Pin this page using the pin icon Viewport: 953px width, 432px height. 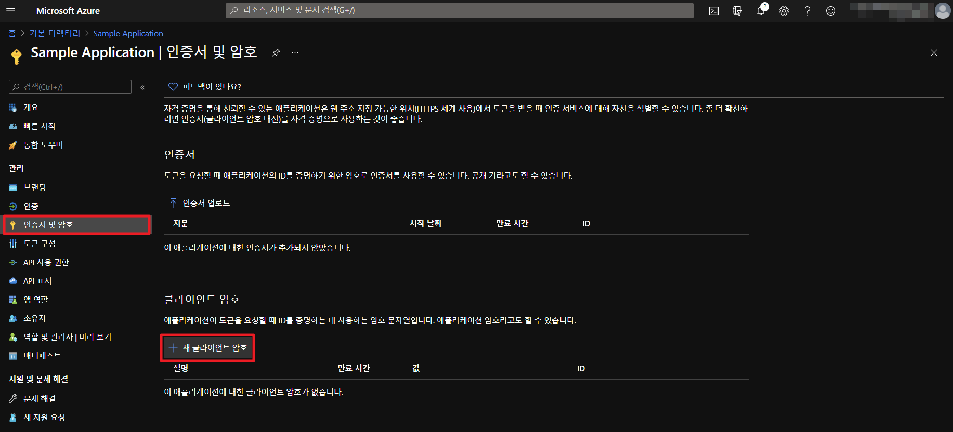click(x=276, y=52)
